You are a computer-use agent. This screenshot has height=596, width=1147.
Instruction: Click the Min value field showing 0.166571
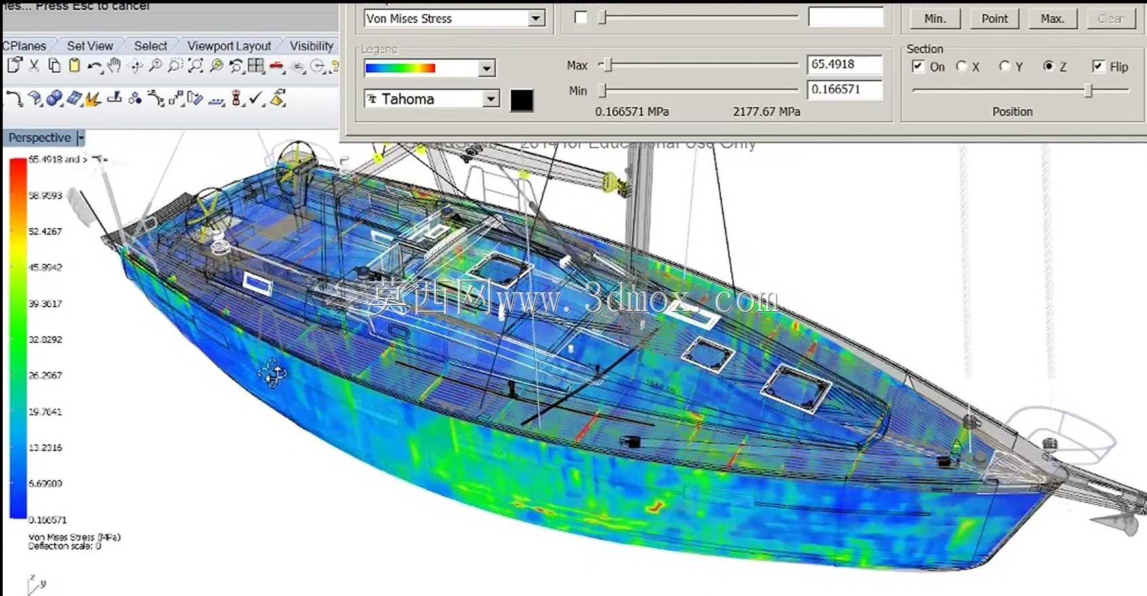pyautogui.click(x=845, y=90)
